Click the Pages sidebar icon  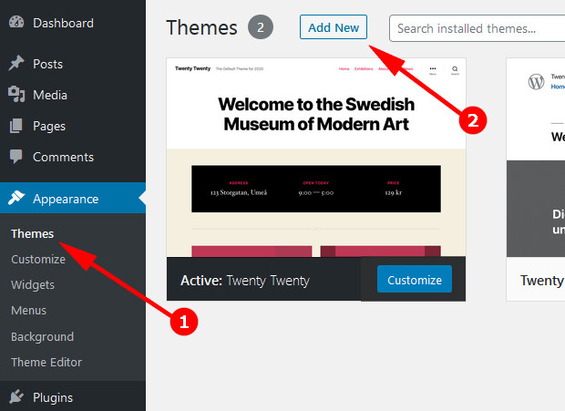(x=16, y=126)
